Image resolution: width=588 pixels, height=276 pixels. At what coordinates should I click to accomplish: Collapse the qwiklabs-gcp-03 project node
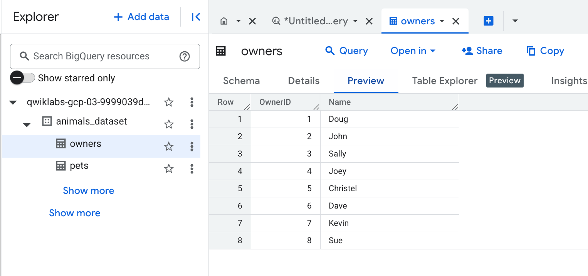13,103
